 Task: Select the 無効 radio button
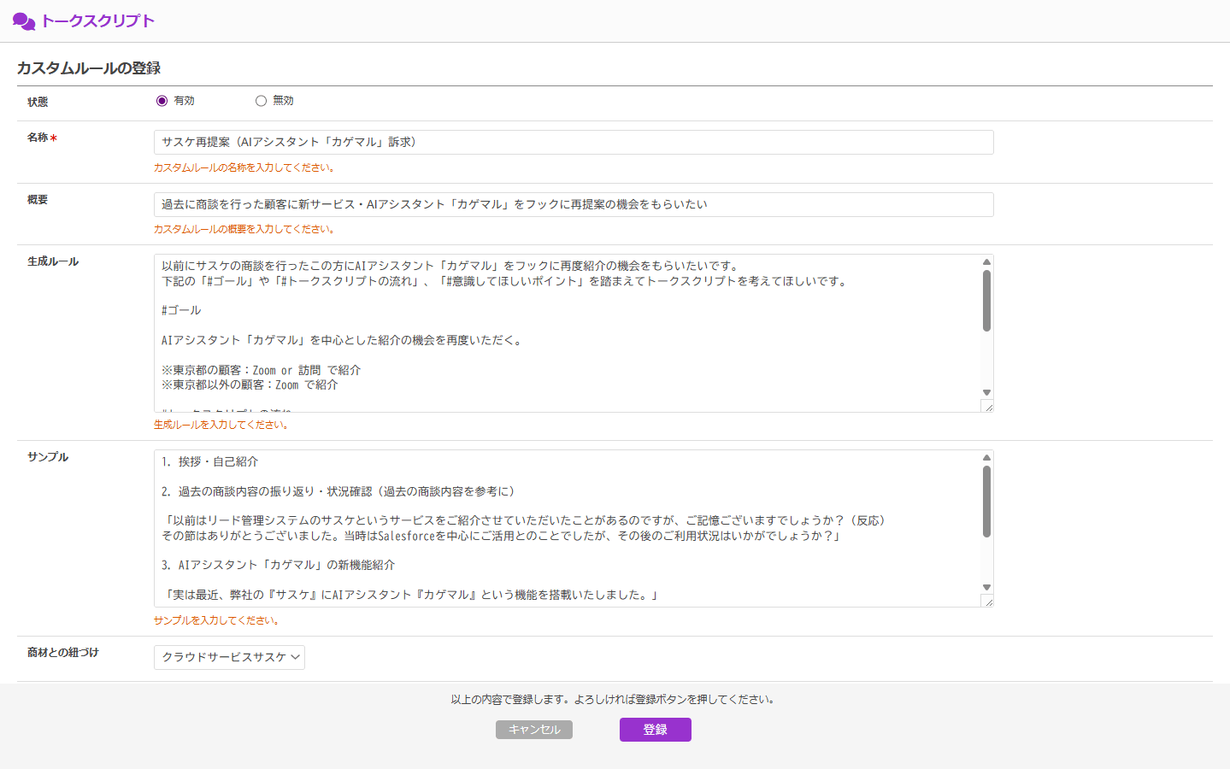(x=261, y=101)
